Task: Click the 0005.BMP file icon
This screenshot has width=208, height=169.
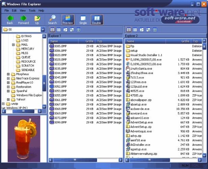Action: point(51,46)
